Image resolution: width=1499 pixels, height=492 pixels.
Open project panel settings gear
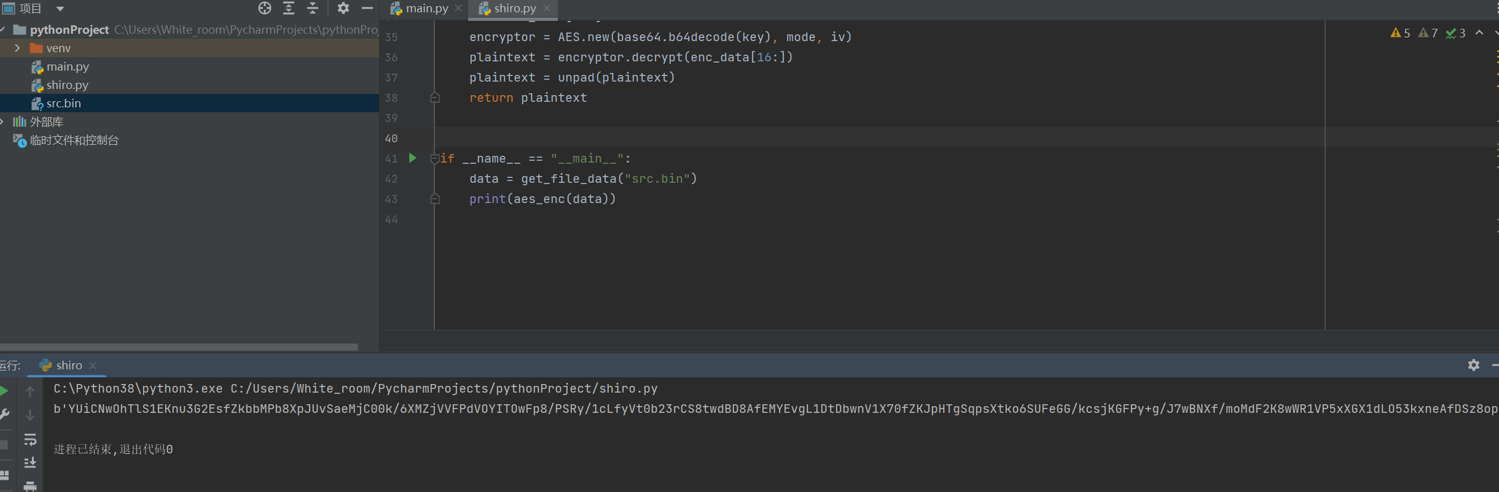point(343,8)
